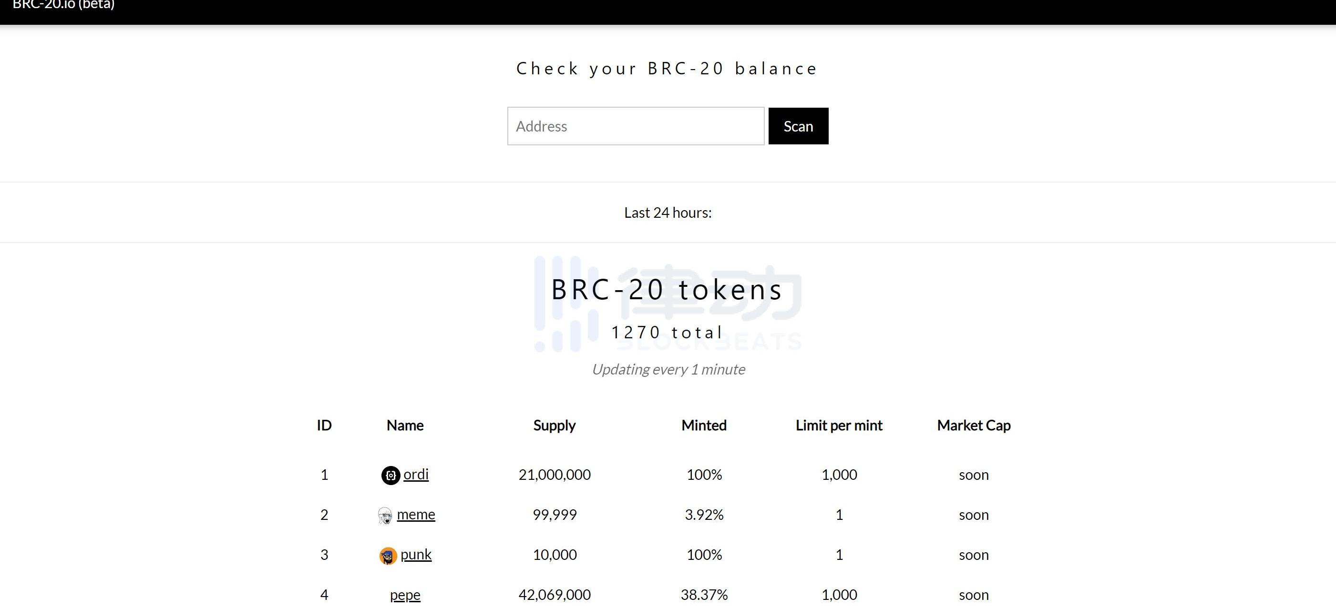Focus the Address input field
Viewport: 1336px width, 608px height.
(x=635, y=126)
